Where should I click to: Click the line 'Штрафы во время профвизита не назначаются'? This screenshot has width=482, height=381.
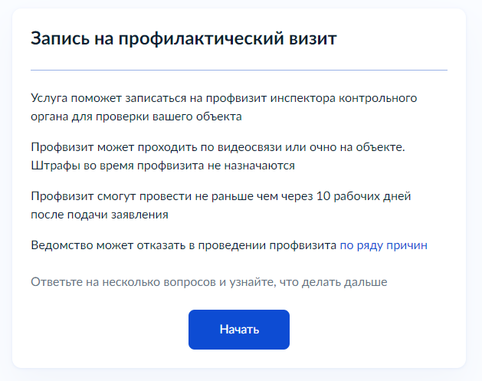(x=162, y=166)
